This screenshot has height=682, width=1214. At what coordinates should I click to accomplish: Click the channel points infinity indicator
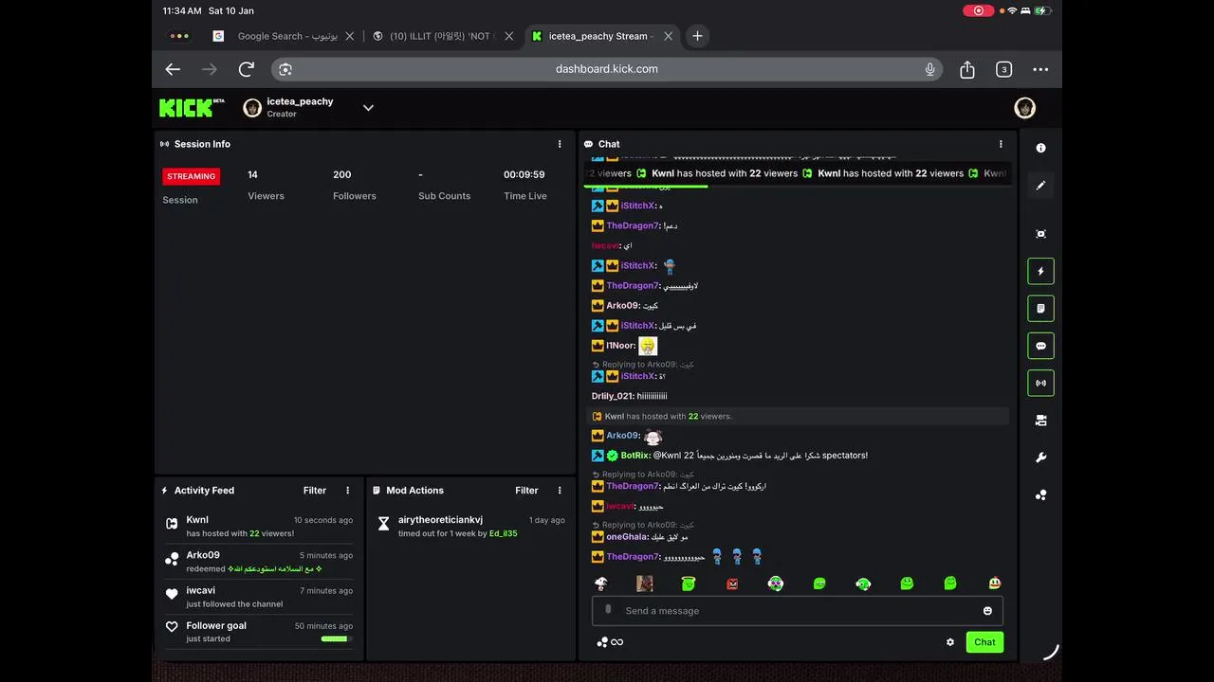610,642
